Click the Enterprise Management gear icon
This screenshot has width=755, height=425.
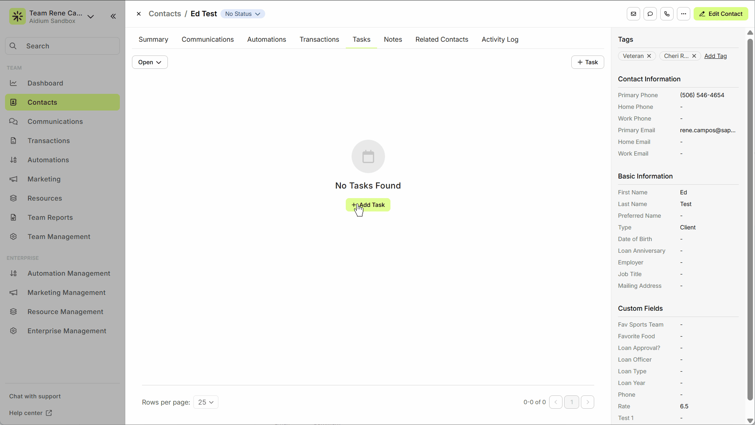tap(13, 331)
